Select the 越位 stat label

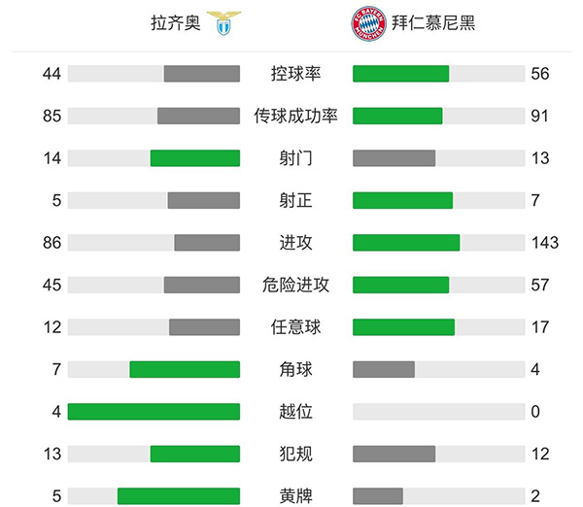point(295,411)
